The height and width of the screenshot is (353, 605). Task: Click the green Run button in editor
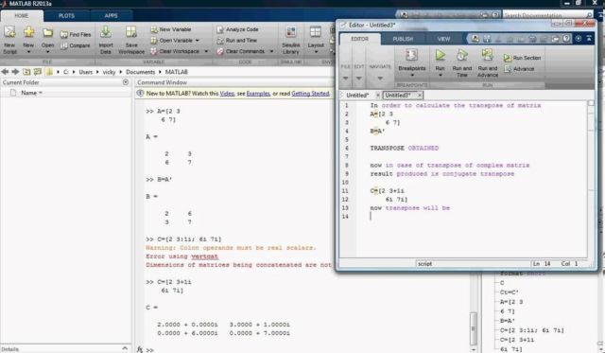(x=441, y=56)
